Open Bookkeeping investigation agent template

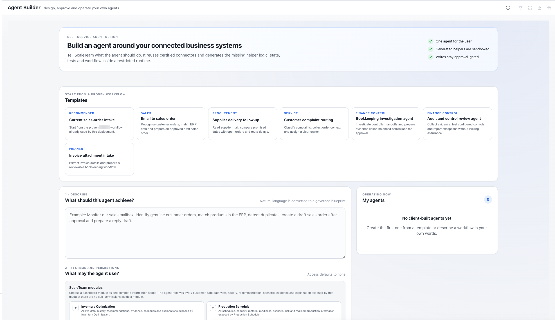point(386,124)
